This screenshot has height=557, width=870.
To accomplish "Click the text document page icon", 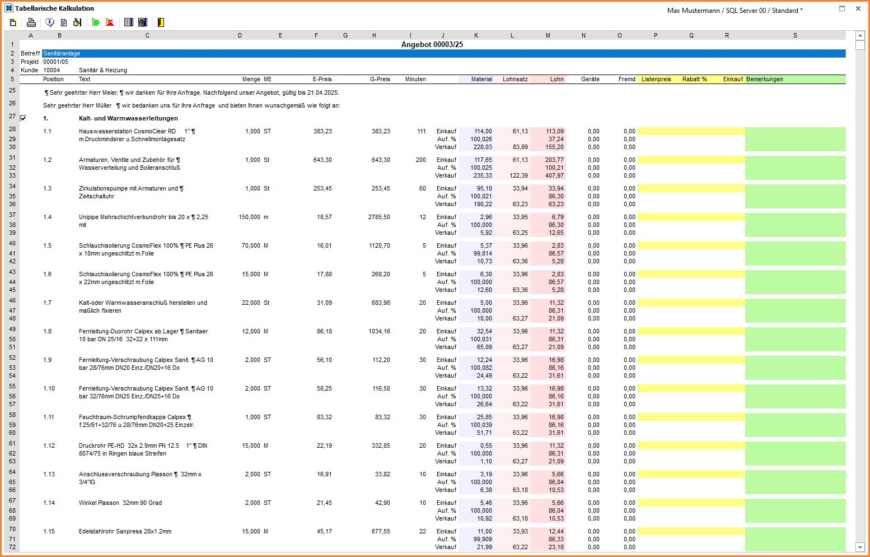I will 64,22.
